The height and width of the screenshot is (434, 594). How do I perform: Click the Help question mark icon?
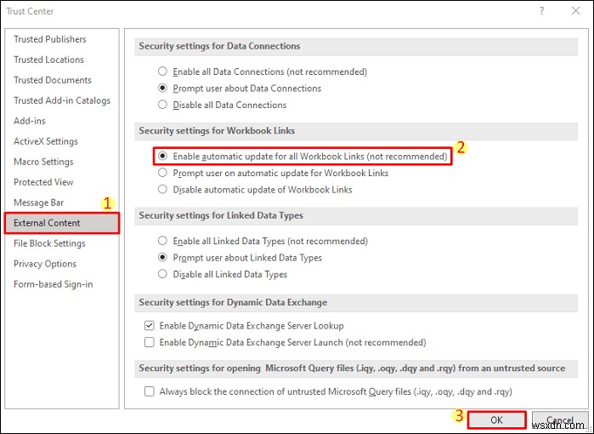[x=541, y=11]
